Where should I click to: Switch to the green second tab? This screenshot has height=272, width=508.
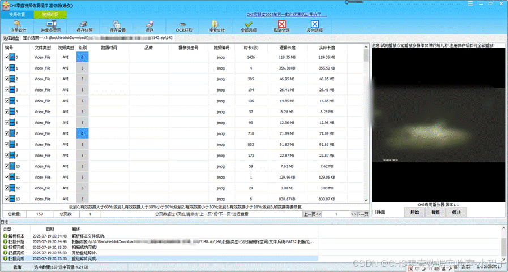coord(50,15)
